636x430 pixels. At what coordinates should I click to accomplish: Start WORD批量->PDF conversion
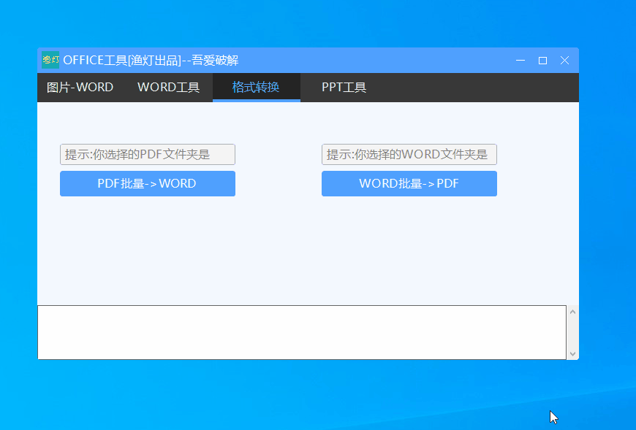coord(409,183)
